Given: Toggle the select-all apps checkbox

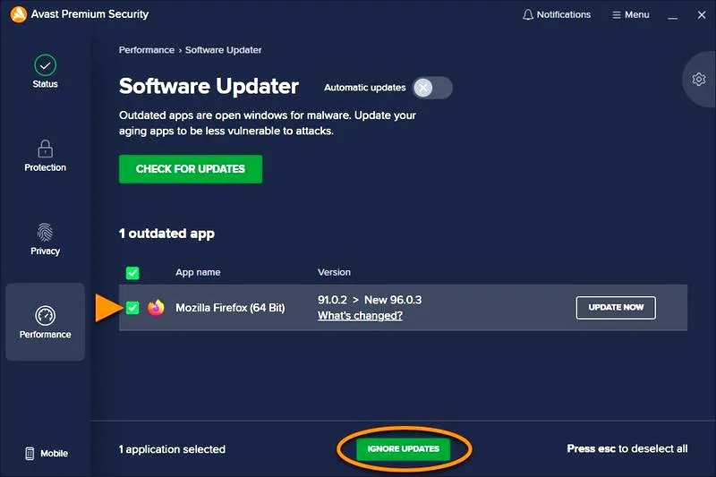Looking at the screenshot, I should tap(132, 273).
